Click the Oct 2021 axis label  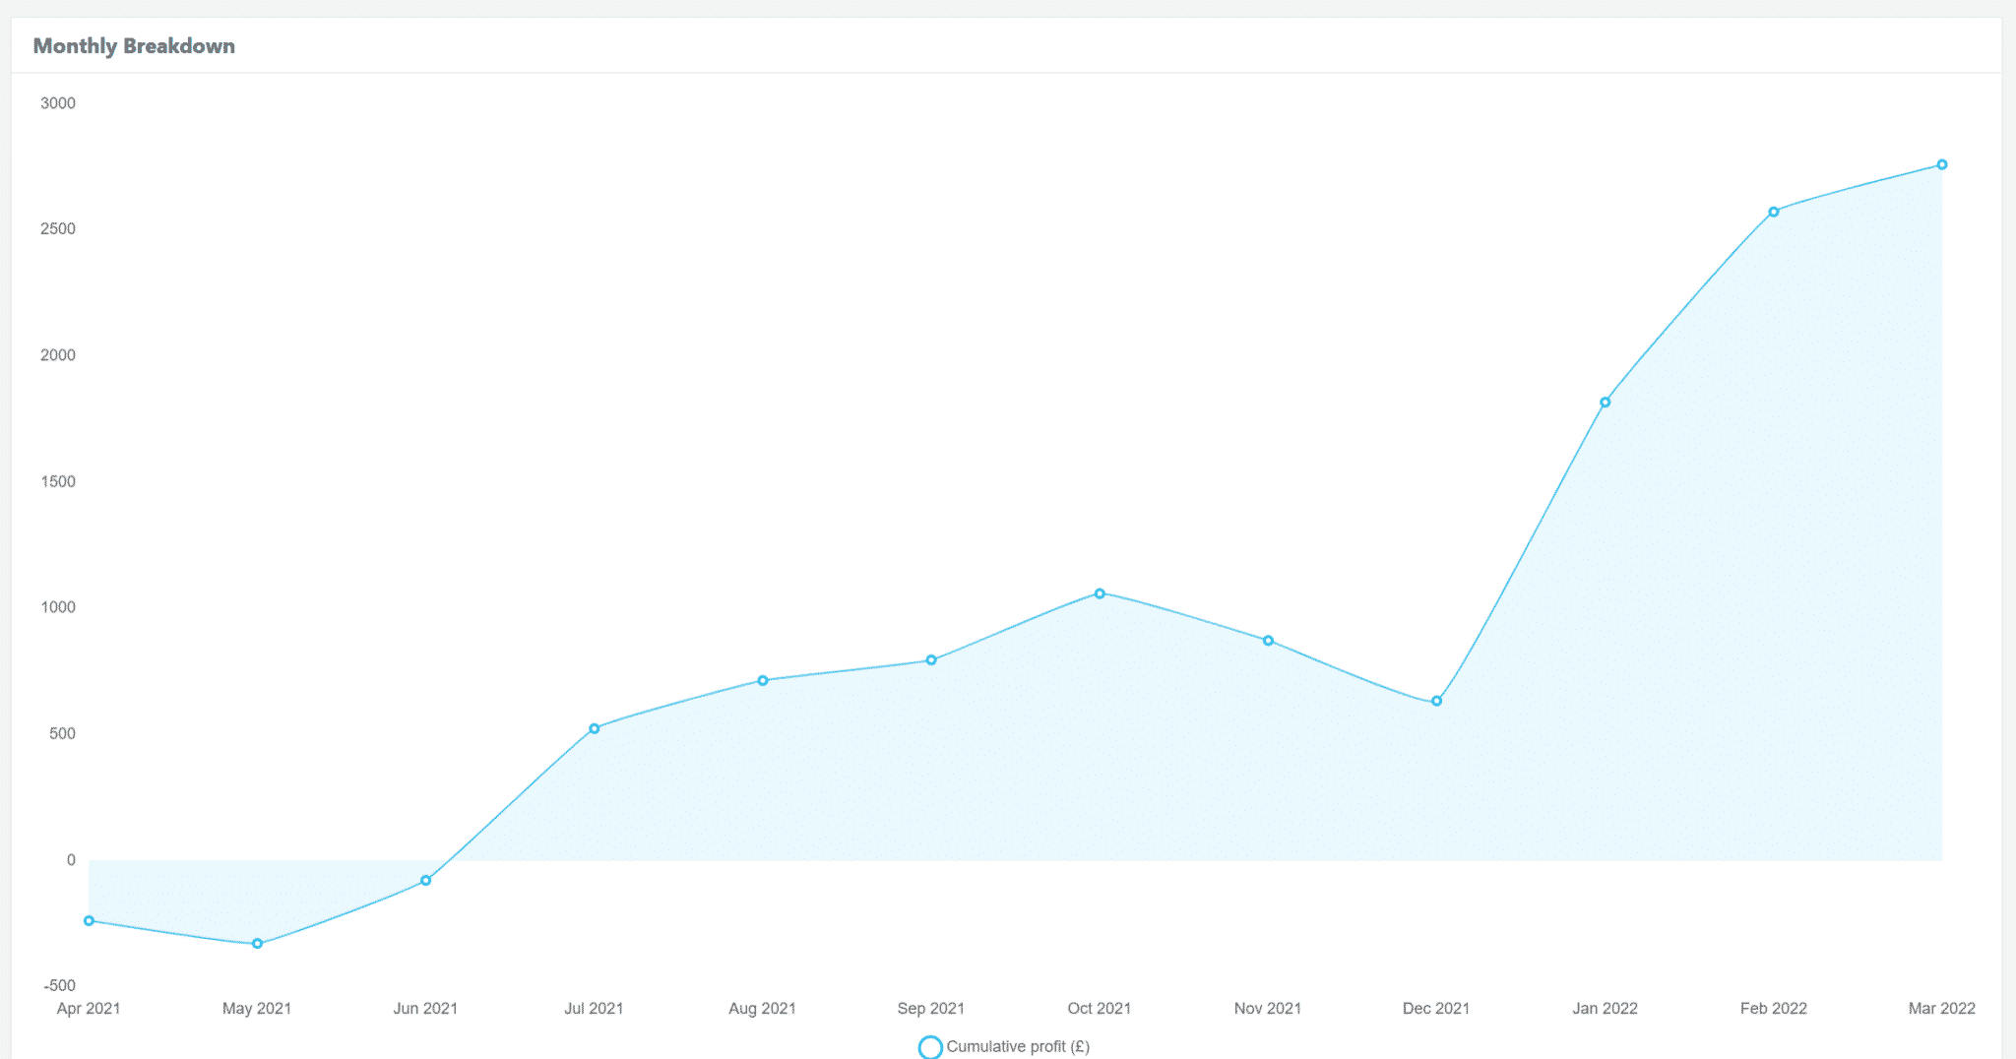coord(1100,1008)
